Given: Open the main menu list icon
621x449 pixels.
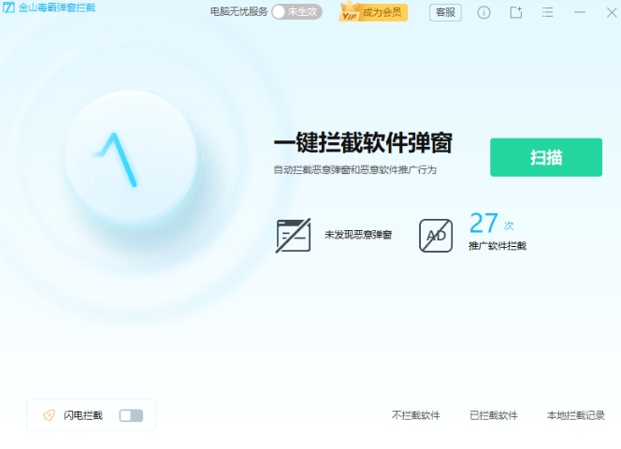Looking at the screenshot, I should tap(547, 12).
